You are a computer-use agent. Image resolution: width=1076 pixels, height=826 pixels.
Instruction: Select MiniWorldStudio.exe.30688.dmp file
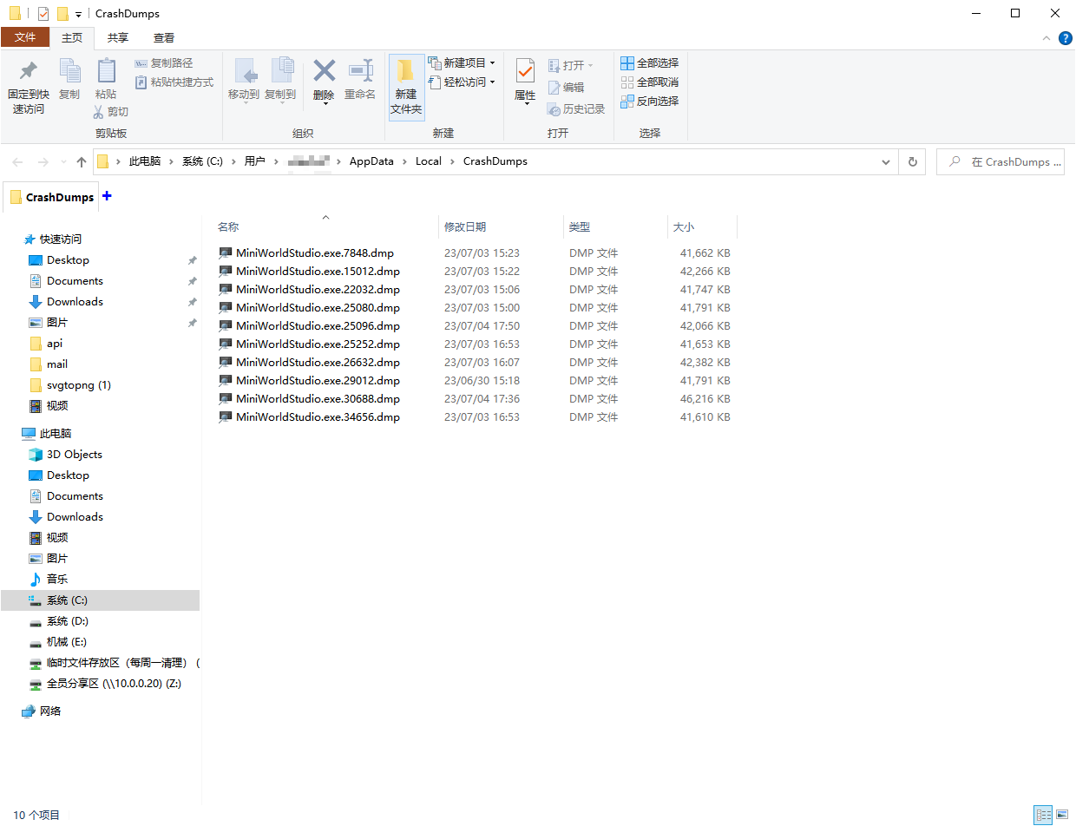318,399
